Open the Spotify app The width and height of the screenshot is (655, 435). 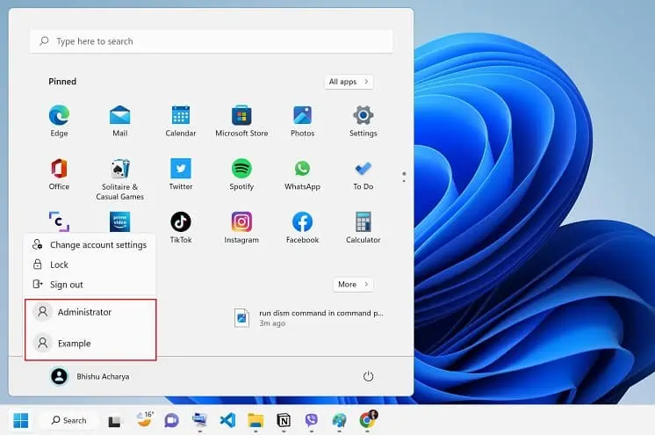click(241, 174)
